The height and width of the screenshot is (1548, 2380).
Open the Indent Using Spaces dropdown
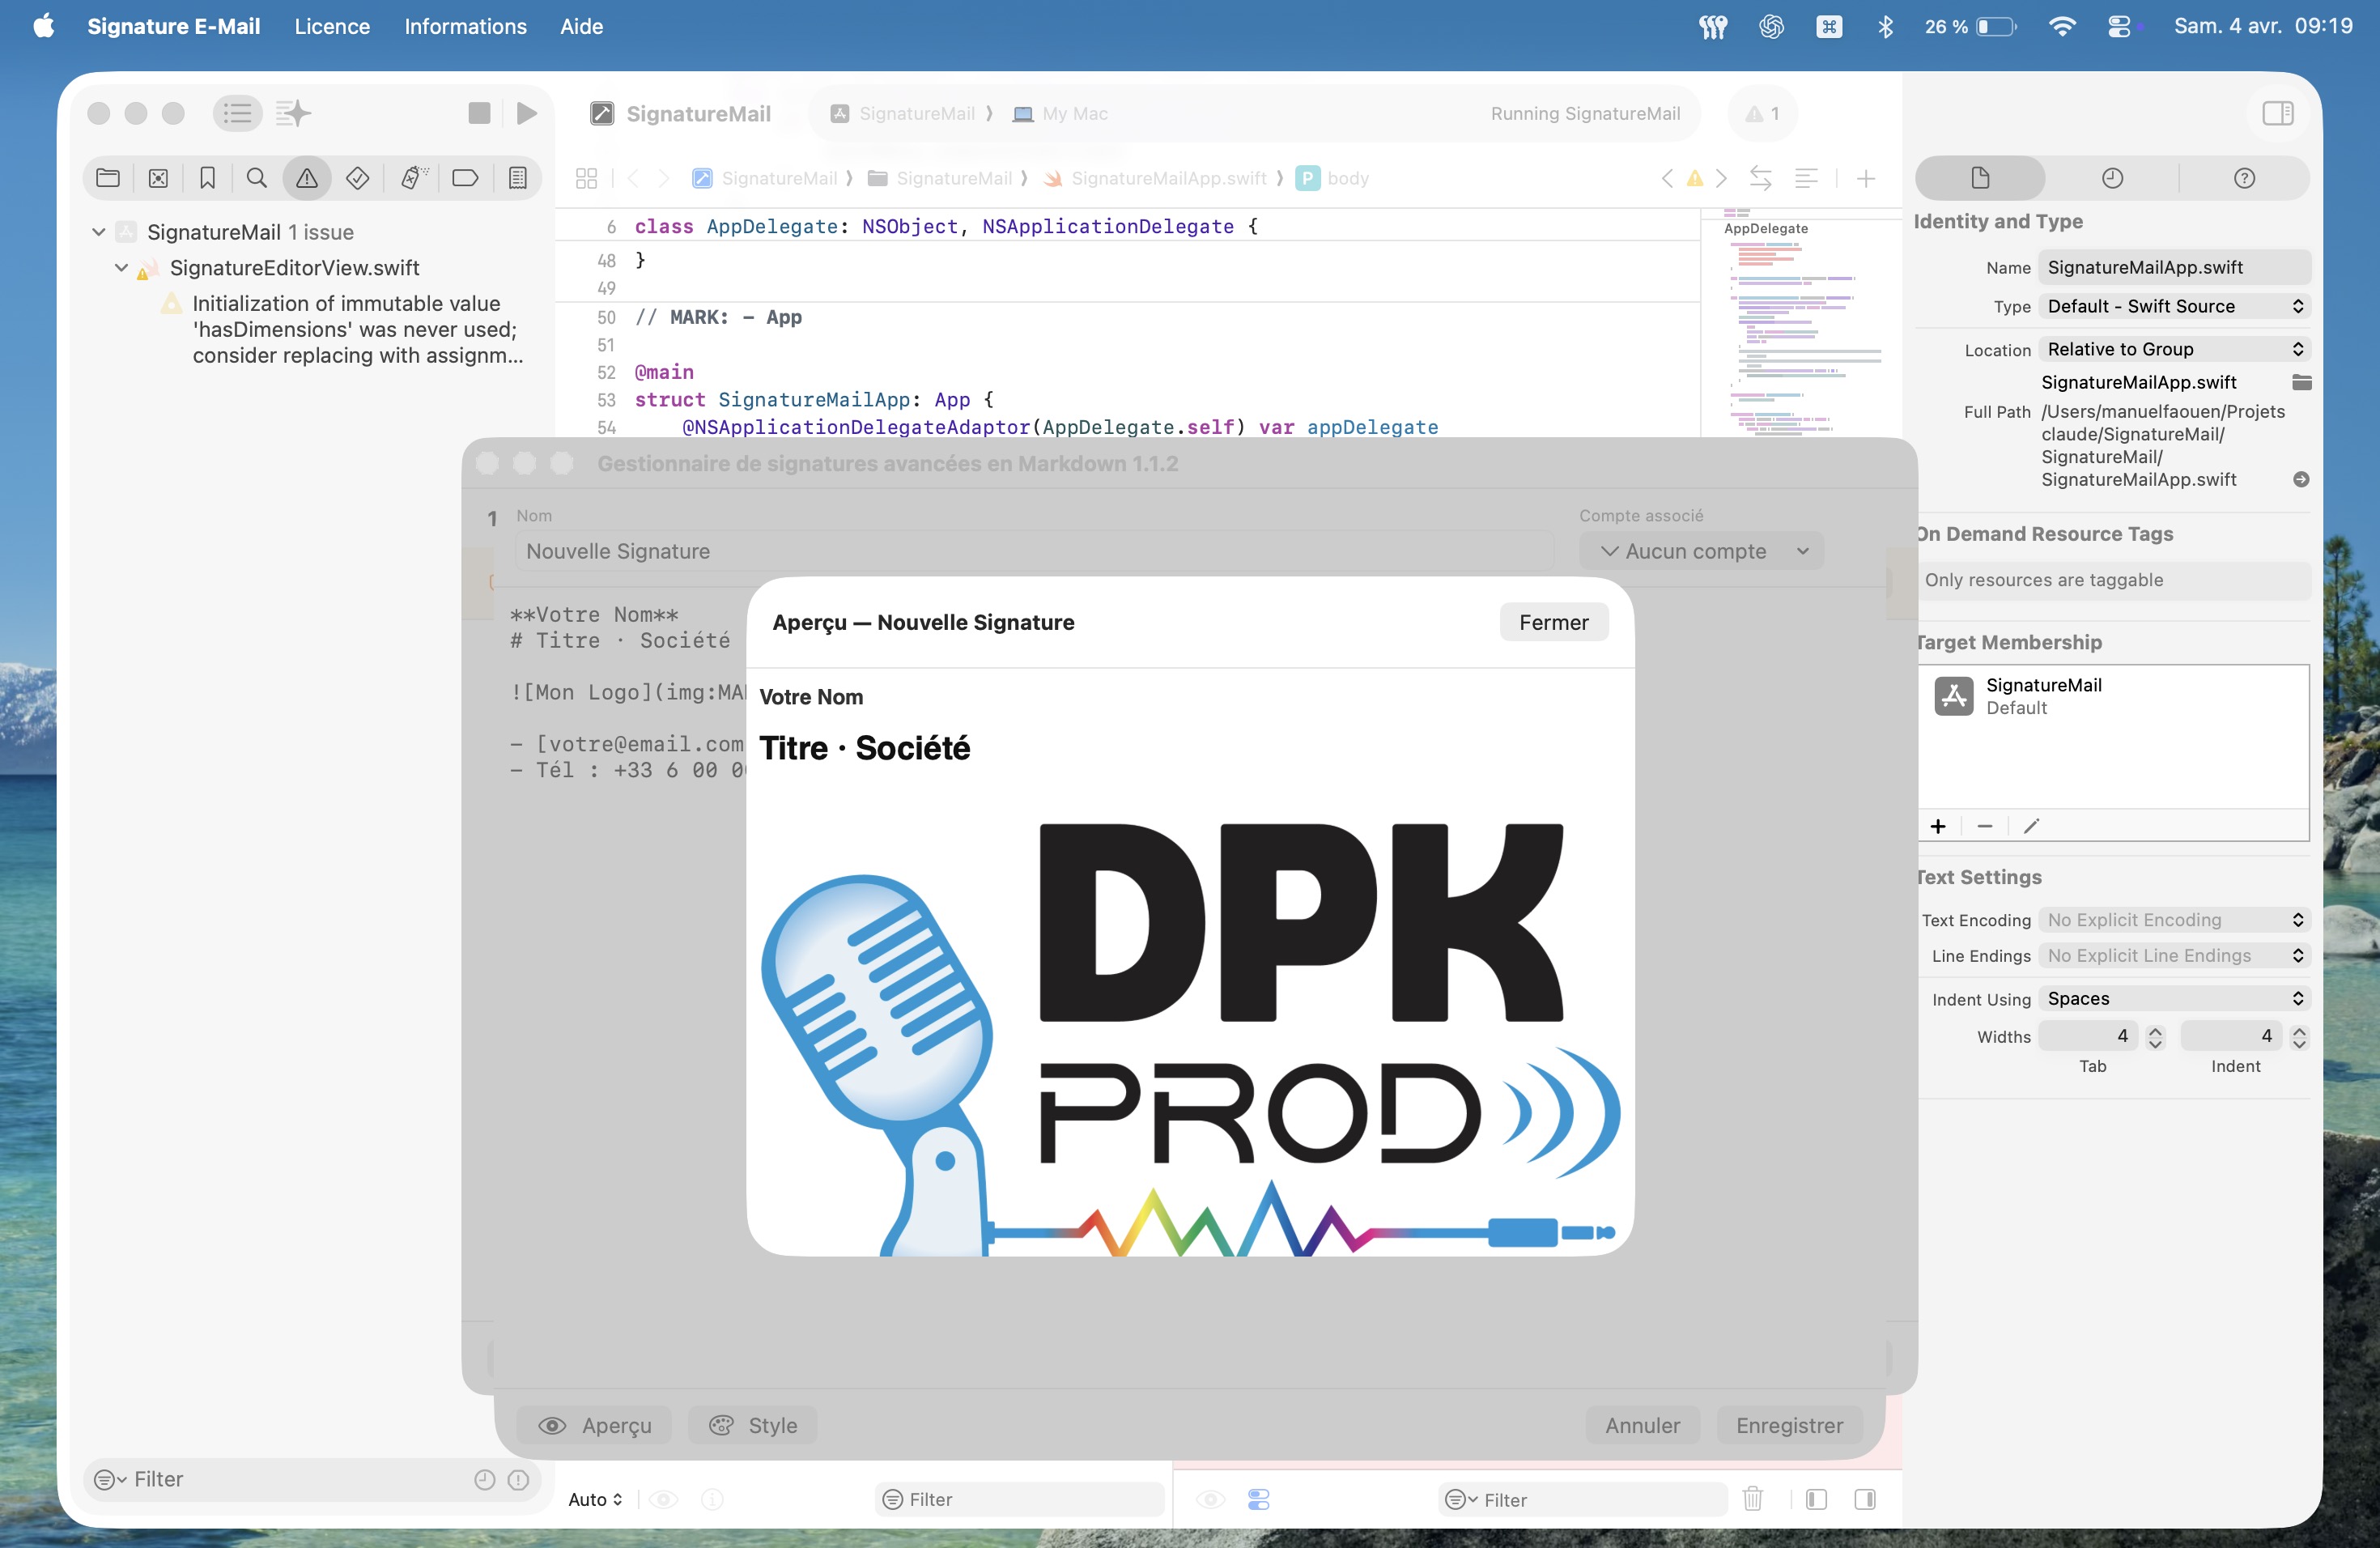tap(2174, 998)
